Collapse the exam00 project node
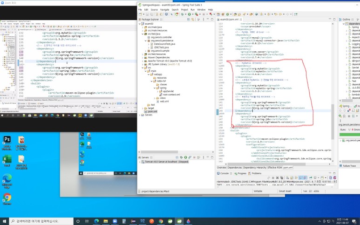 [140, 24]
